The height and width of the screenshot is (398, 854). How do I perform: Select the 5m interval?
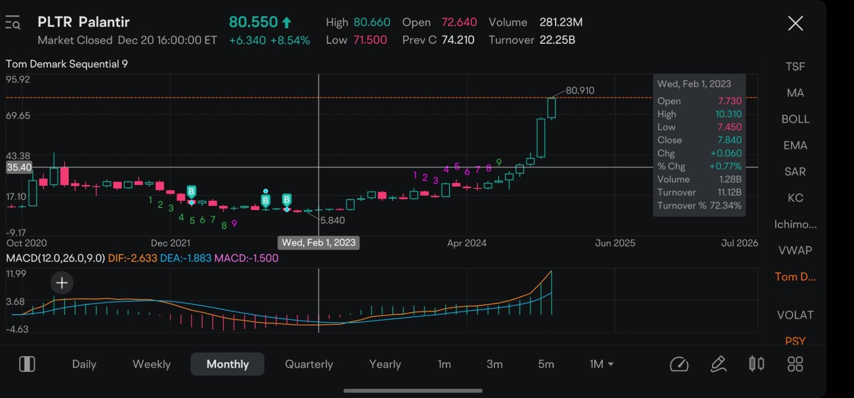[x=546, y=364]
